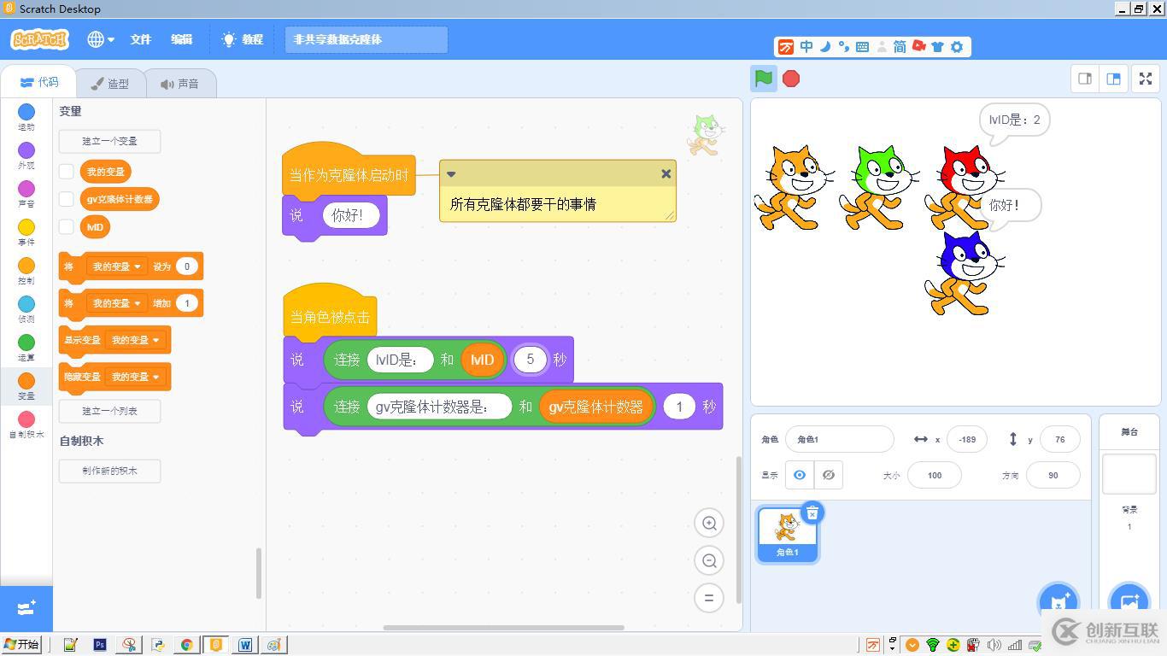Click the 建立一个变量 button

(x=109, y=141)
